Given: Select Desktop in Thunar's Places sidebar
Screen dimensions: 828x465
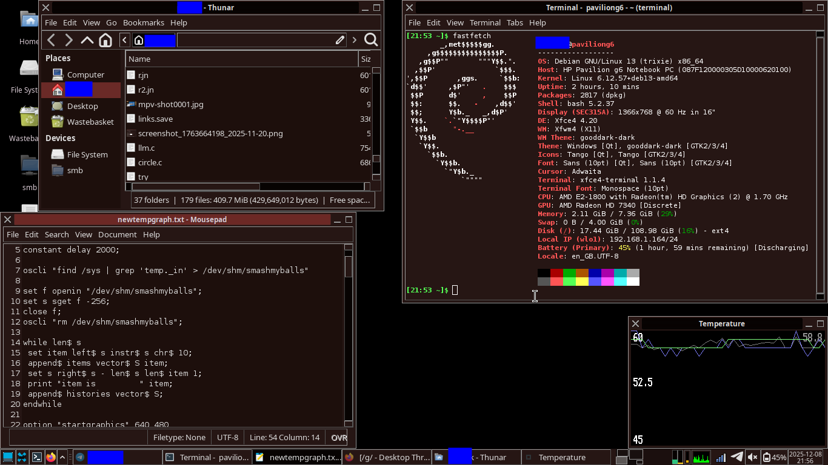Looking at the screenshot, I should click(x=81, y=106).
